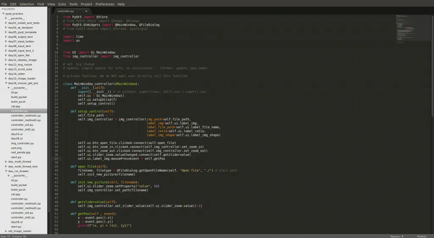This screenshot has width=434, height=238.
Task: Open the Project menu
Action: pos(86,4)
